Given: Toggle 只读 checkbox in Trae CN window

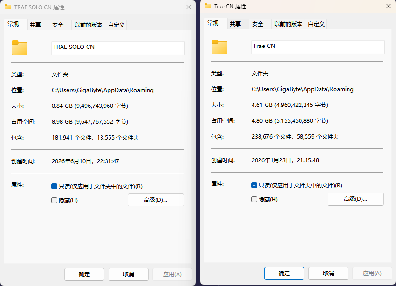Looking at the screenshot, I should (x=254, y=186).
